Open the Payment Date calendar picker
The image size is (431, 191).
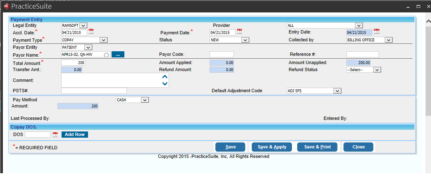[239, 31]
